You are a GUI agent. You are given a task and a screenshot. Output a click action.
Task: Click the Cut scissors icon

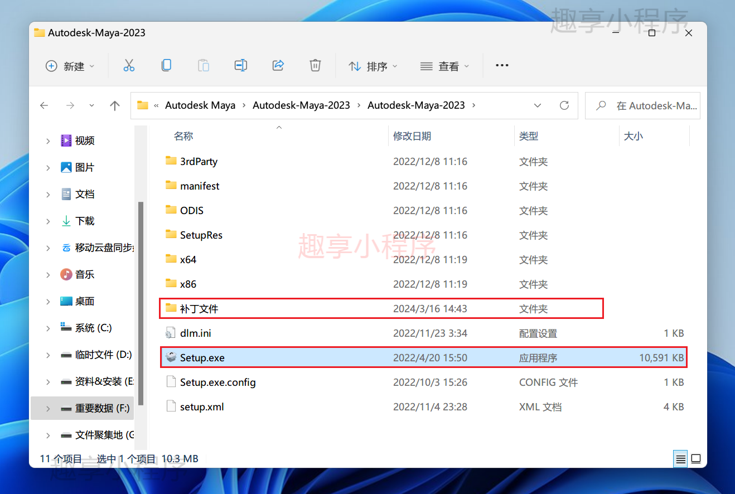[x=129, y=66]
